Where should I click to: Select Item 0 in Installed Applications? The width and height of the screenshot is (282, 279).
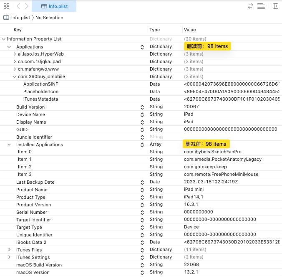point(141,152)
